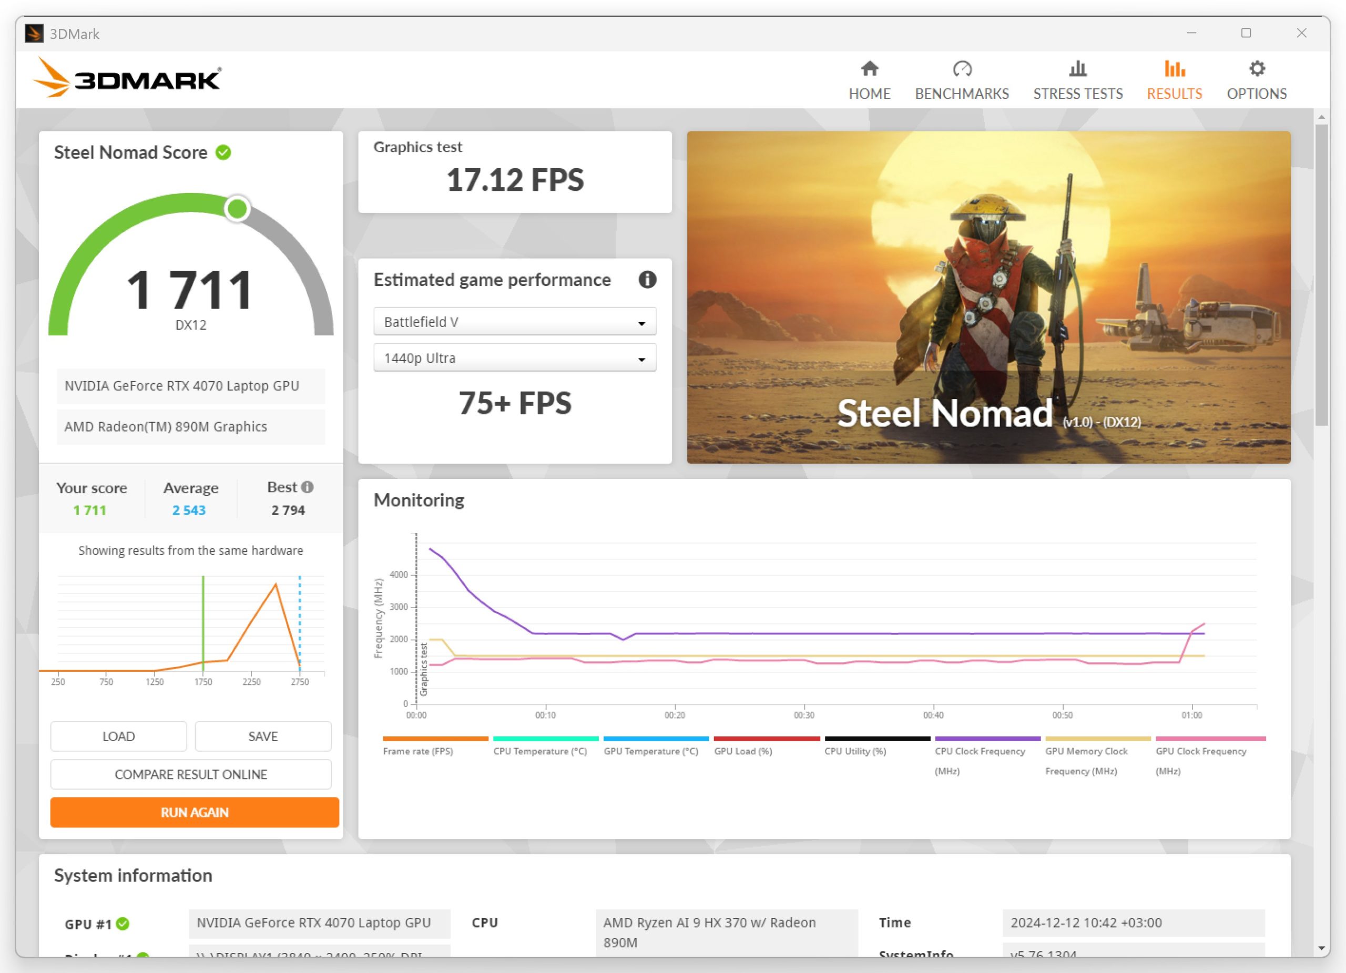Image resolution: width=1346 pixels, height=973 pixels.
Task: Click the GPU #1 value in System information
Action: 319,923
